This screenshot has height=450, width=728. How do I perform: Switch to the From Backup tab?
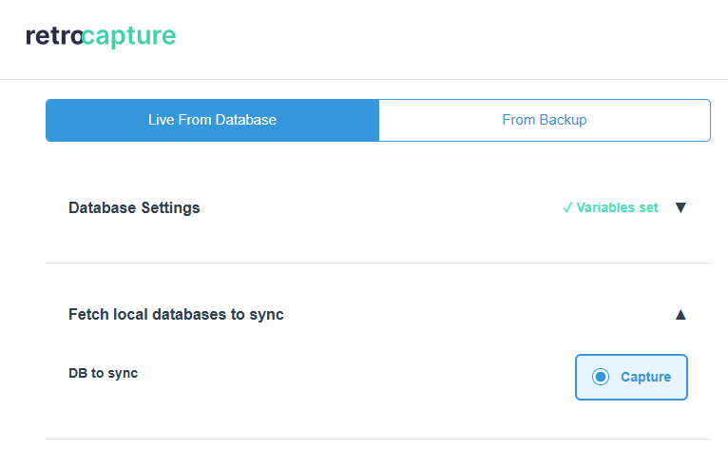click(544, 120)
